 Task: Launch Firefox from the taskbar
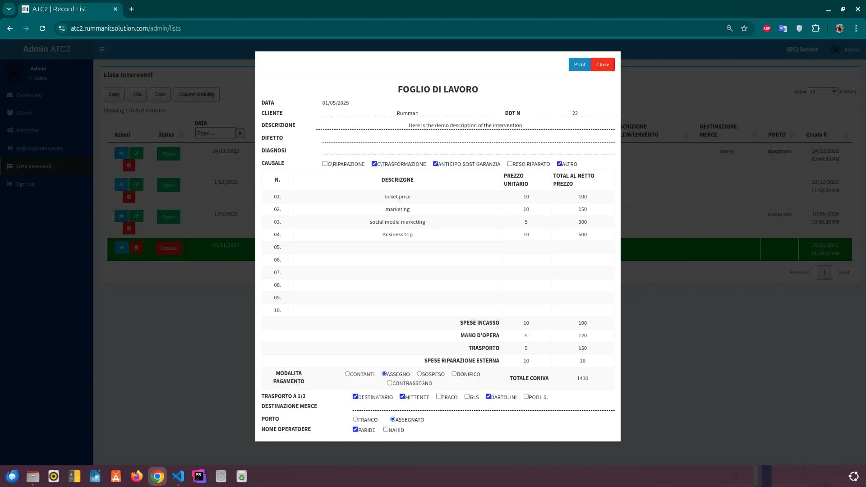(x=137, y=476)
